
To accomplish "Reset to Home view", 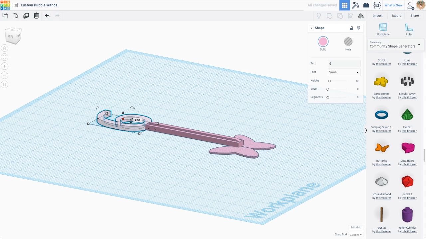I will coord(5,48).
